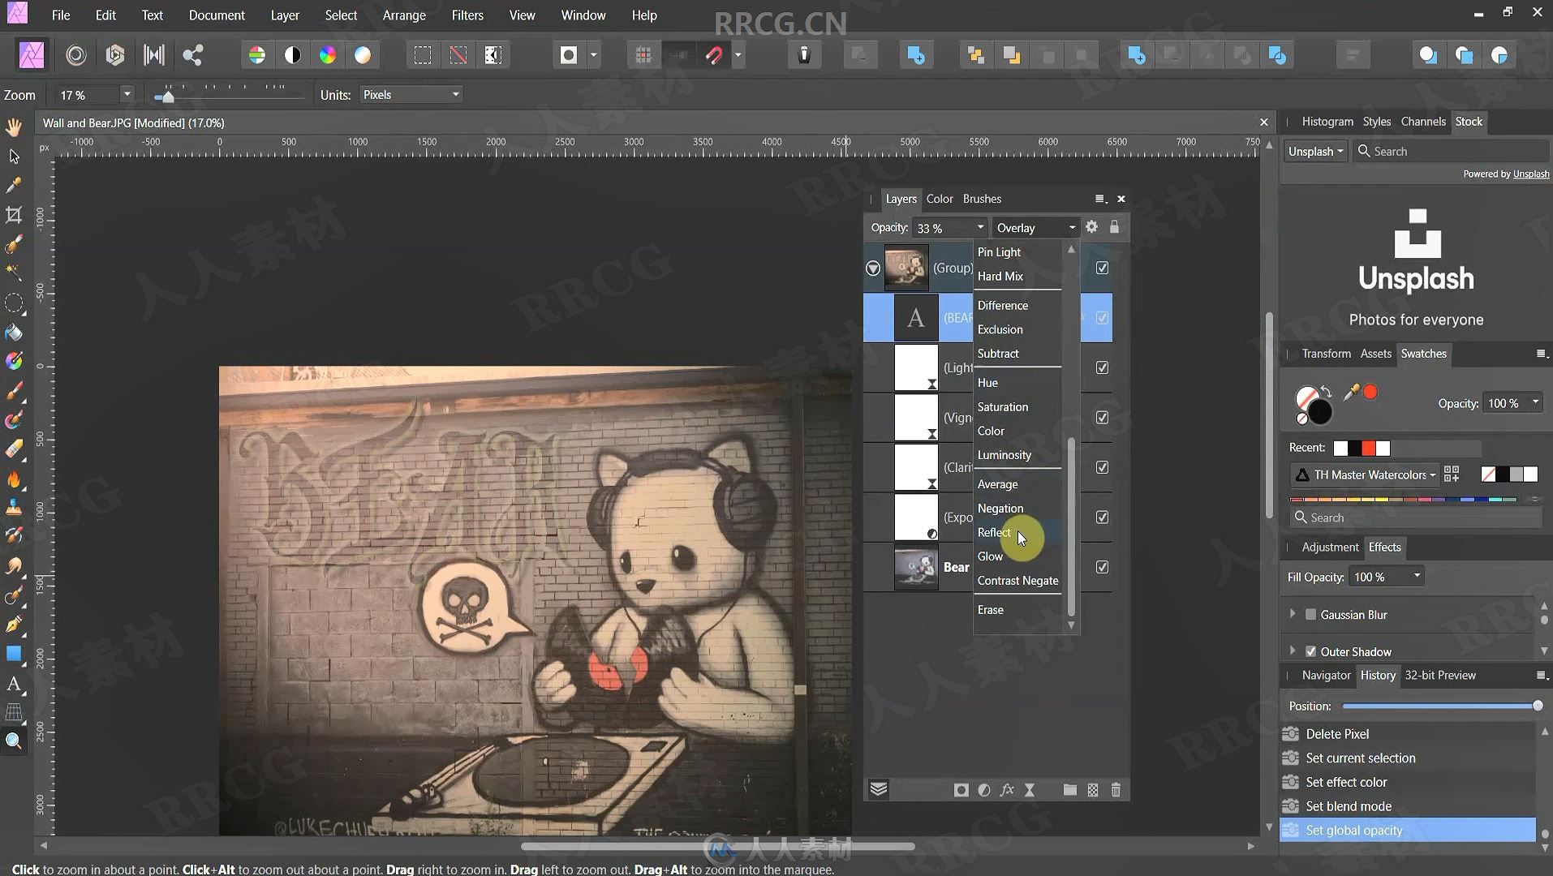Open the Units Pixels dropdown
The width and height of the screenshot is (1553, 876).
pos(411,95)
